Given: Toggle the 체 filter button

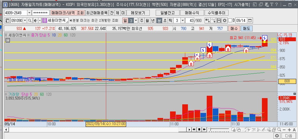Looking at the screenshot, I should tap(118, 13).
